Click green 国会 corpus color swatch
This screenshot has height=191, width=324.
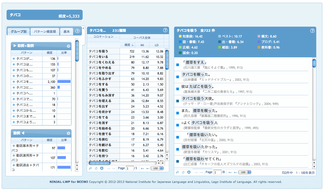click(x=180, y=53)
